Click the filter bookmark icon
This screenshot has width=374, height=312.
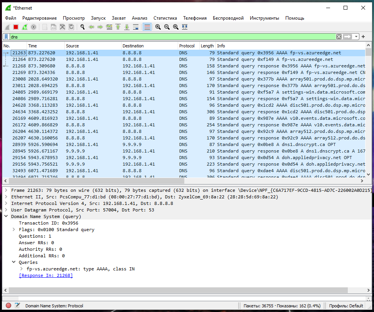(x=6, y=37)
